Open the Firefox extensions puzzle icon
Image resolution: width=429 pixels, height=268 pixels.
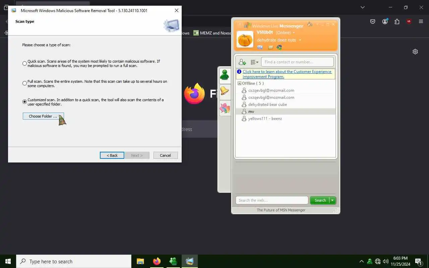pos(397,21)
